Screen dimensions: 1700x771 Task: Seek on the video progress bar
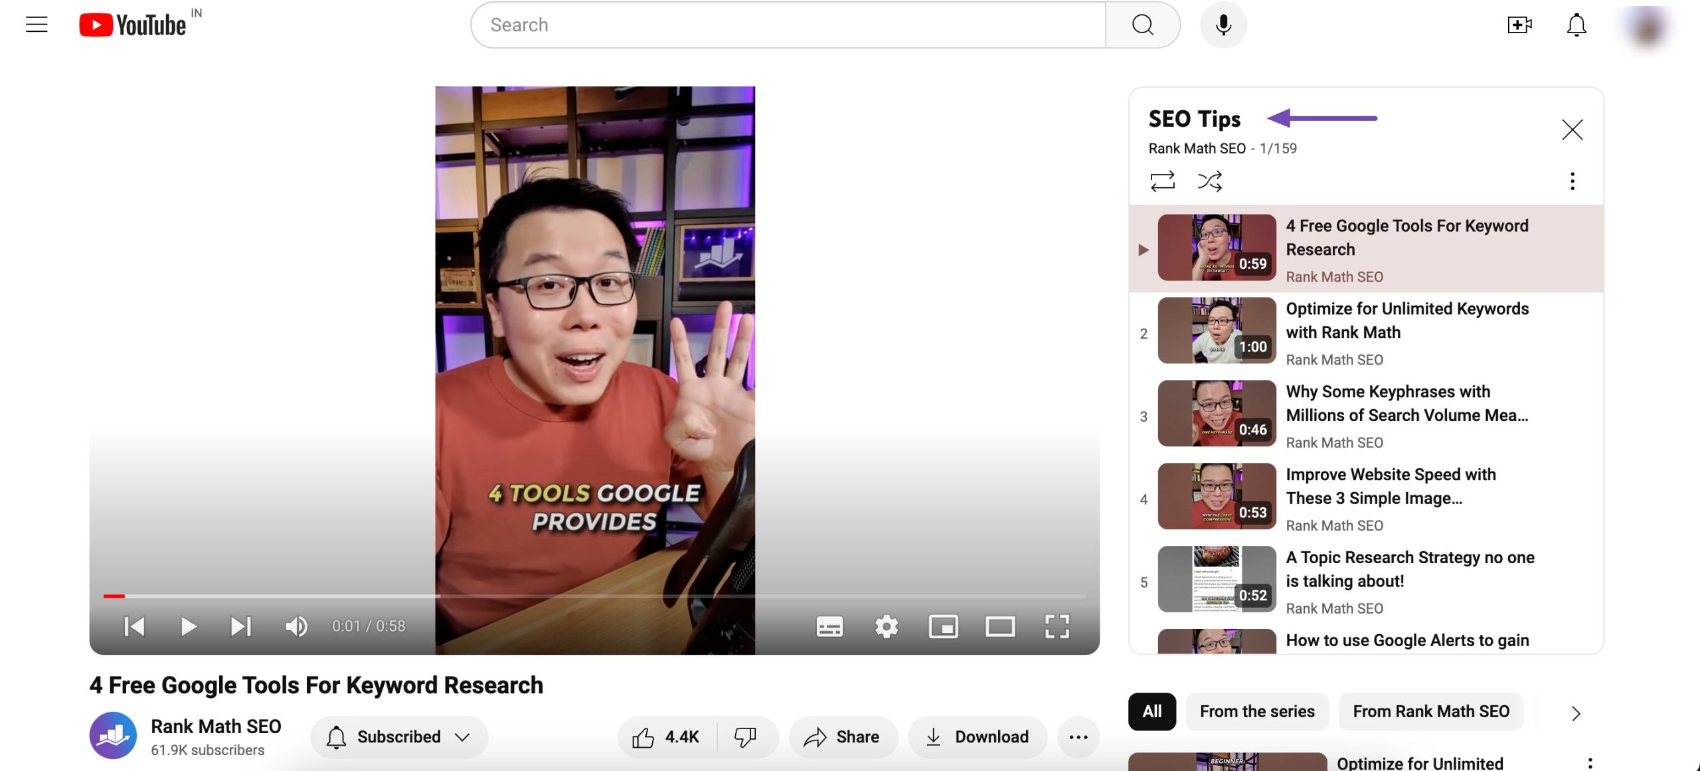(x=594, y=596)
